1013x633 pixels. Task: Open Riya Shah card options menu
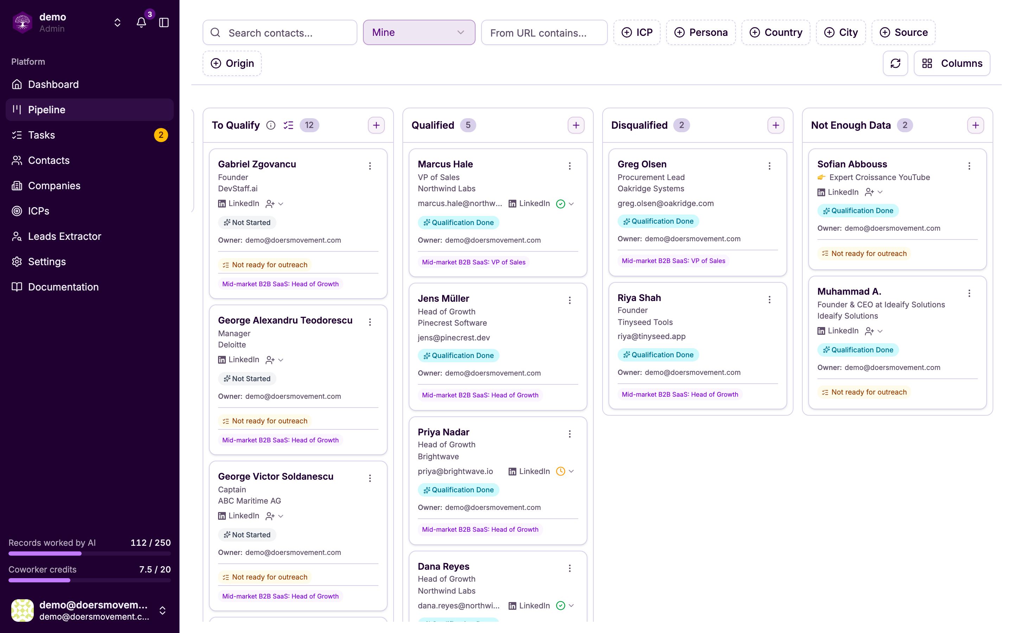tap(769, 300)
